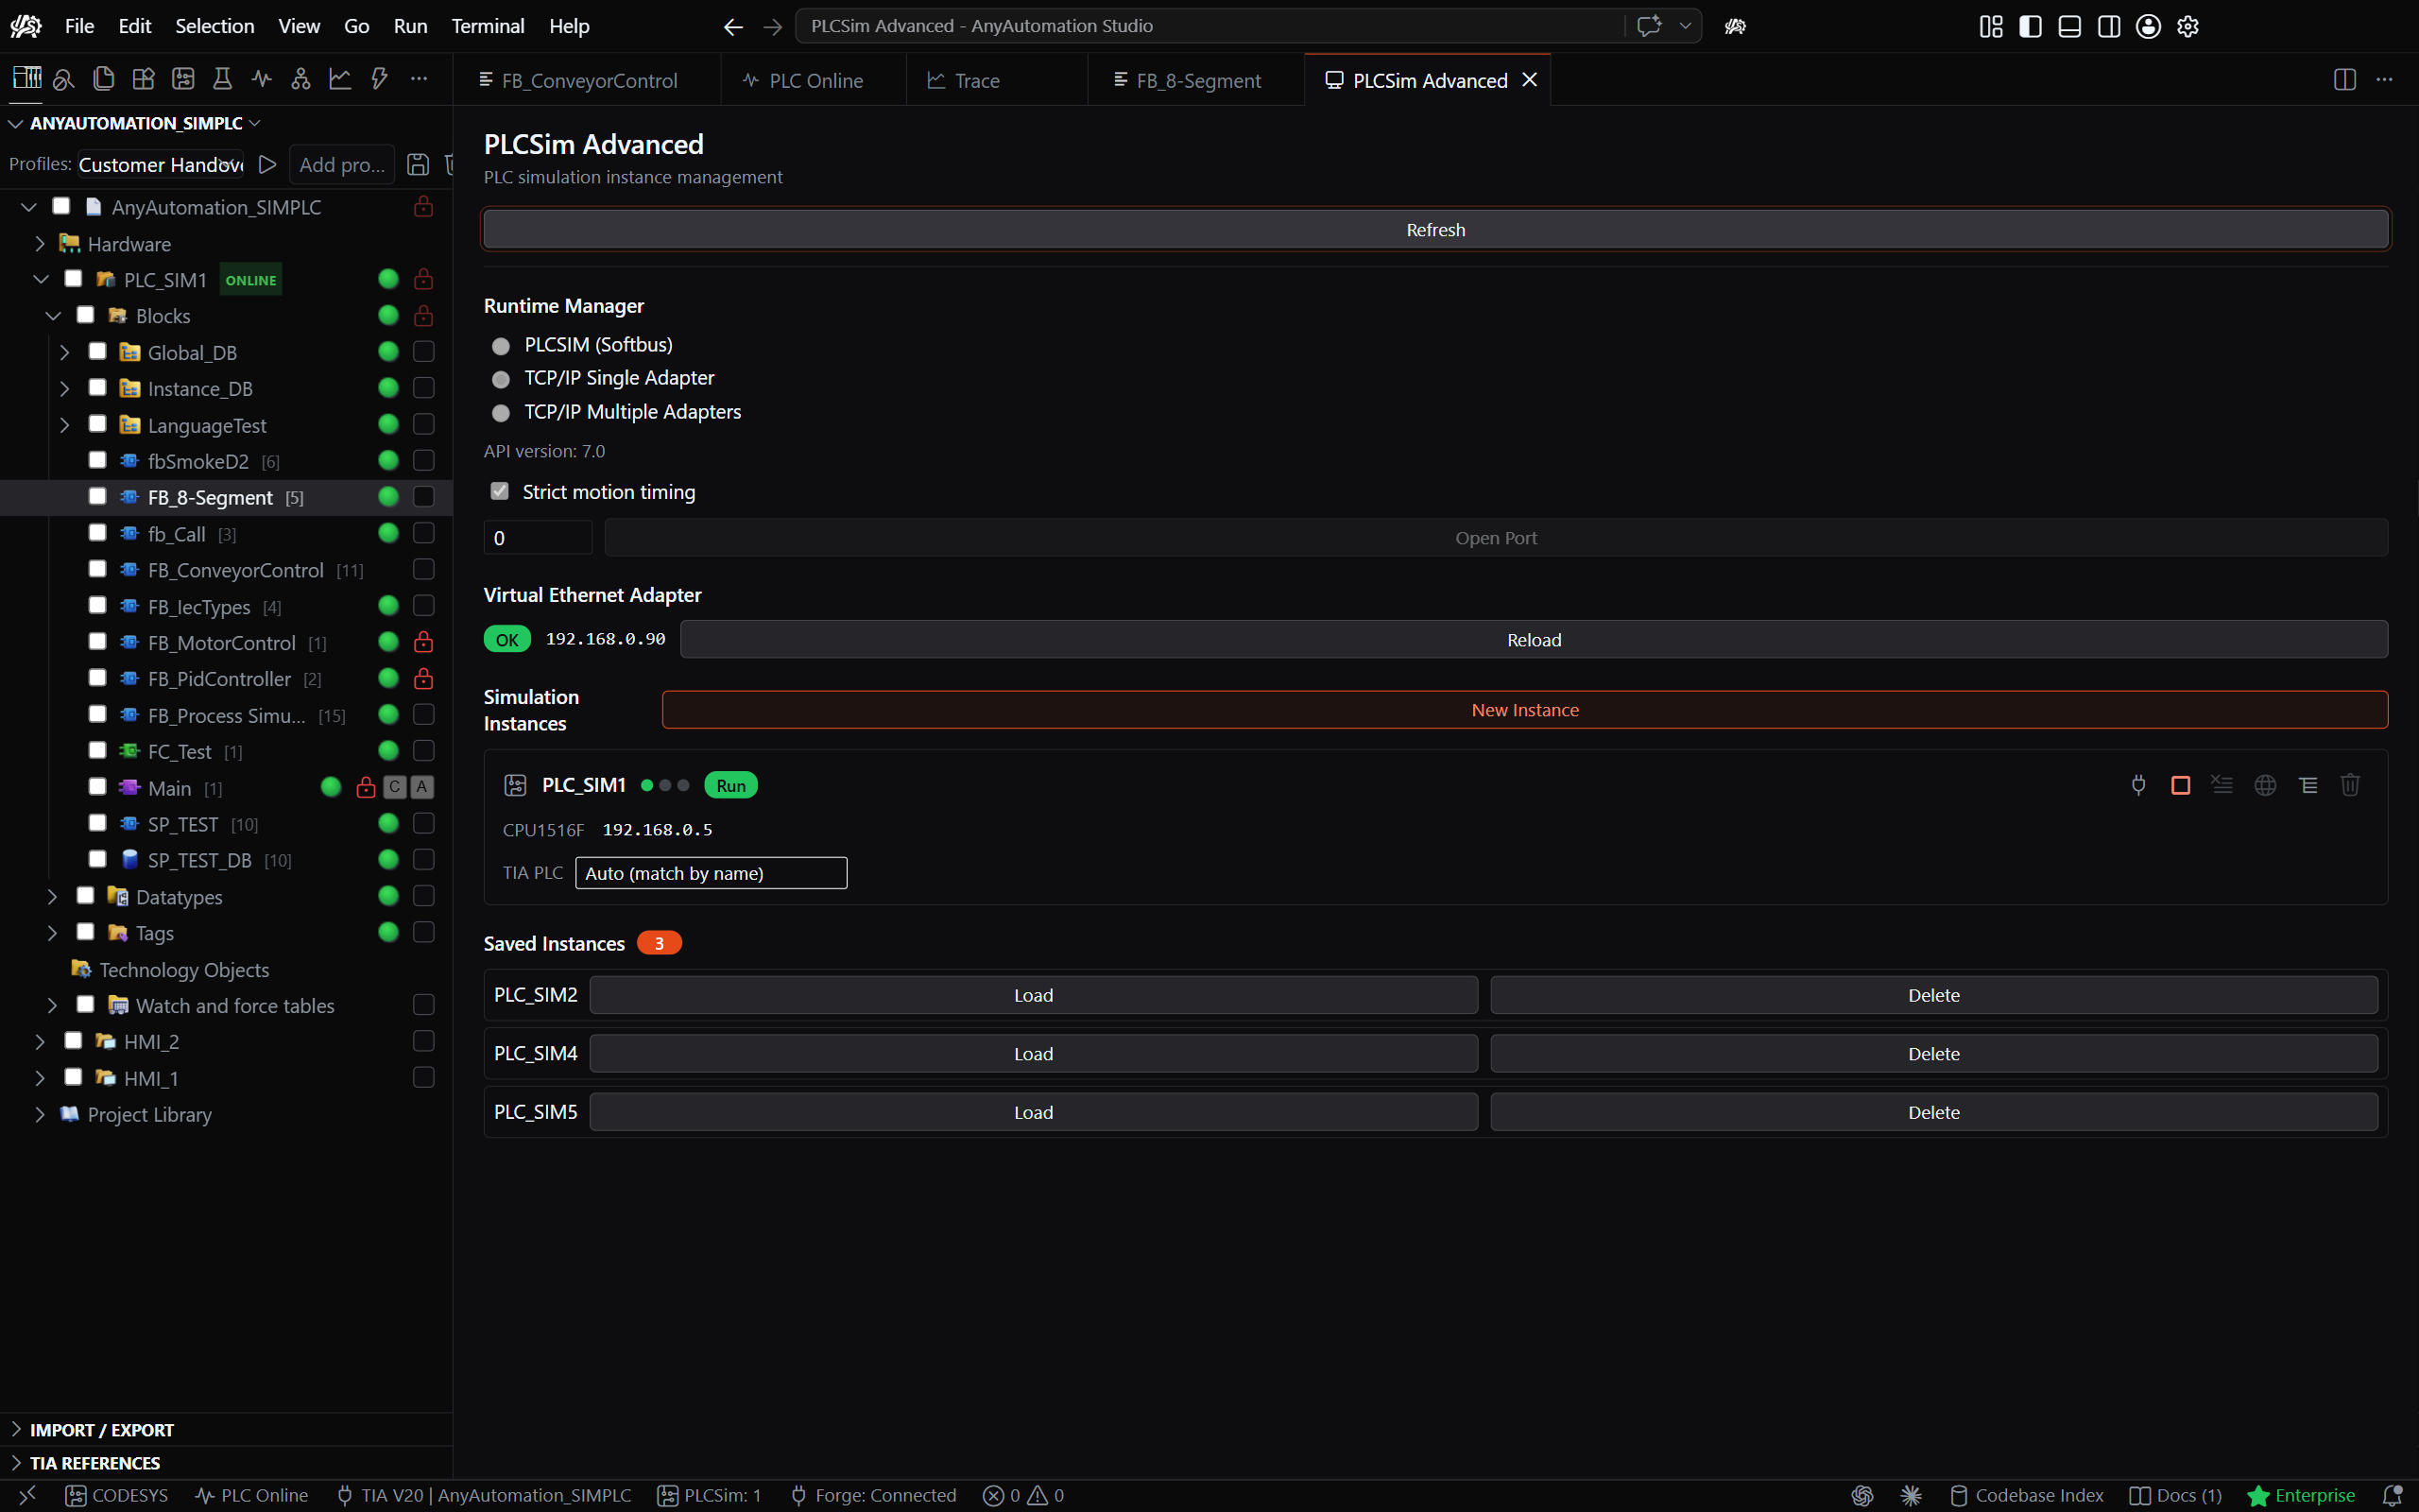Select TCP/IP Single Adapter radio option
This screenshot has width=2419, height=1512.
click(501, 379)
